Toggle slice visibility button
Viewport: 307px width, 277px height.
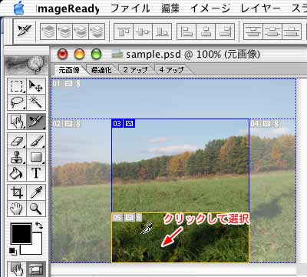(36, 269)
